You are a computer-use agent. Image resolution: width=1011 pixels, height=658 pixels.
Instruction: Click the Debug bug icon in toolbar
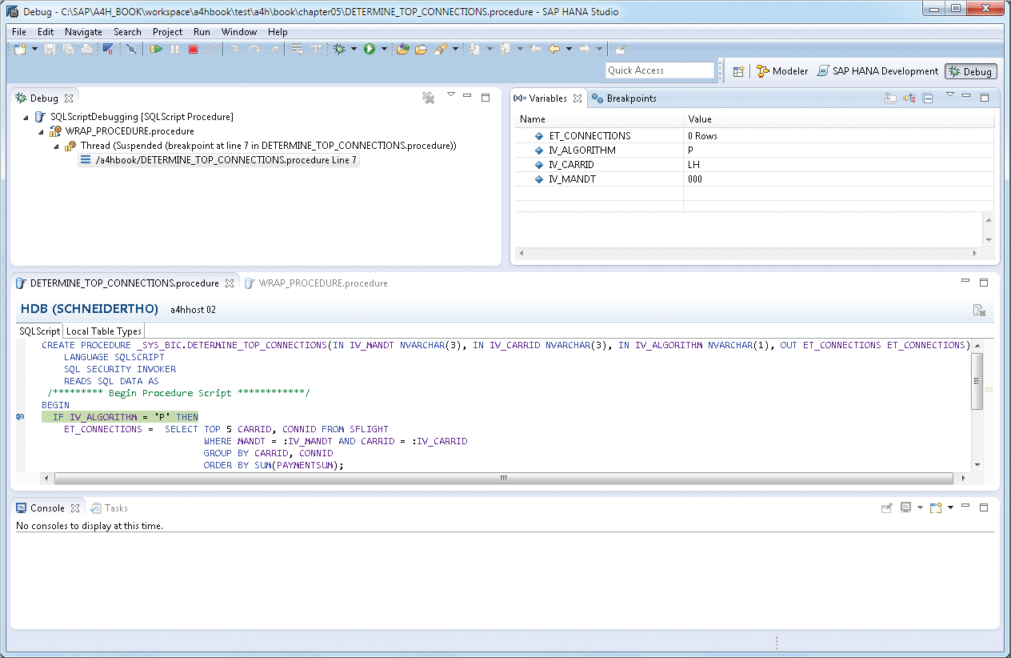click(x=340, y=50)
